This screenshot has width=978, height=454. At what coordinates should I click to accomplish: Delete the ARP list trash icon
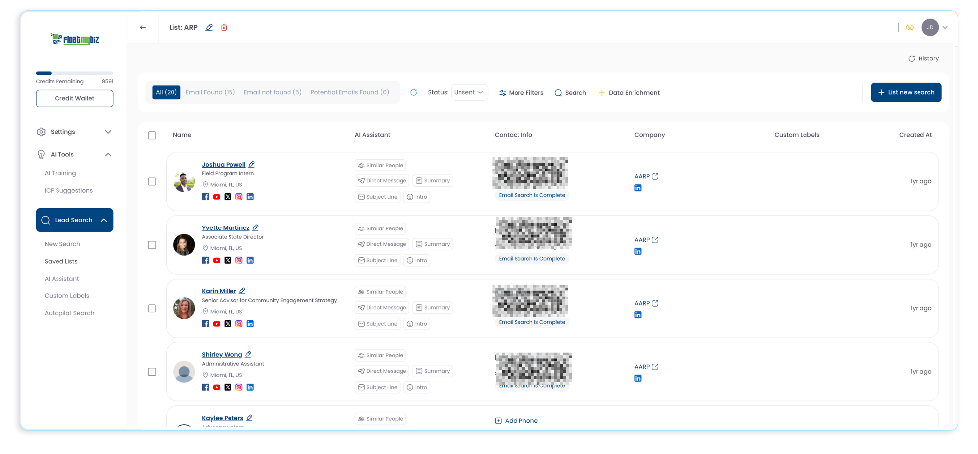point(224,27)
